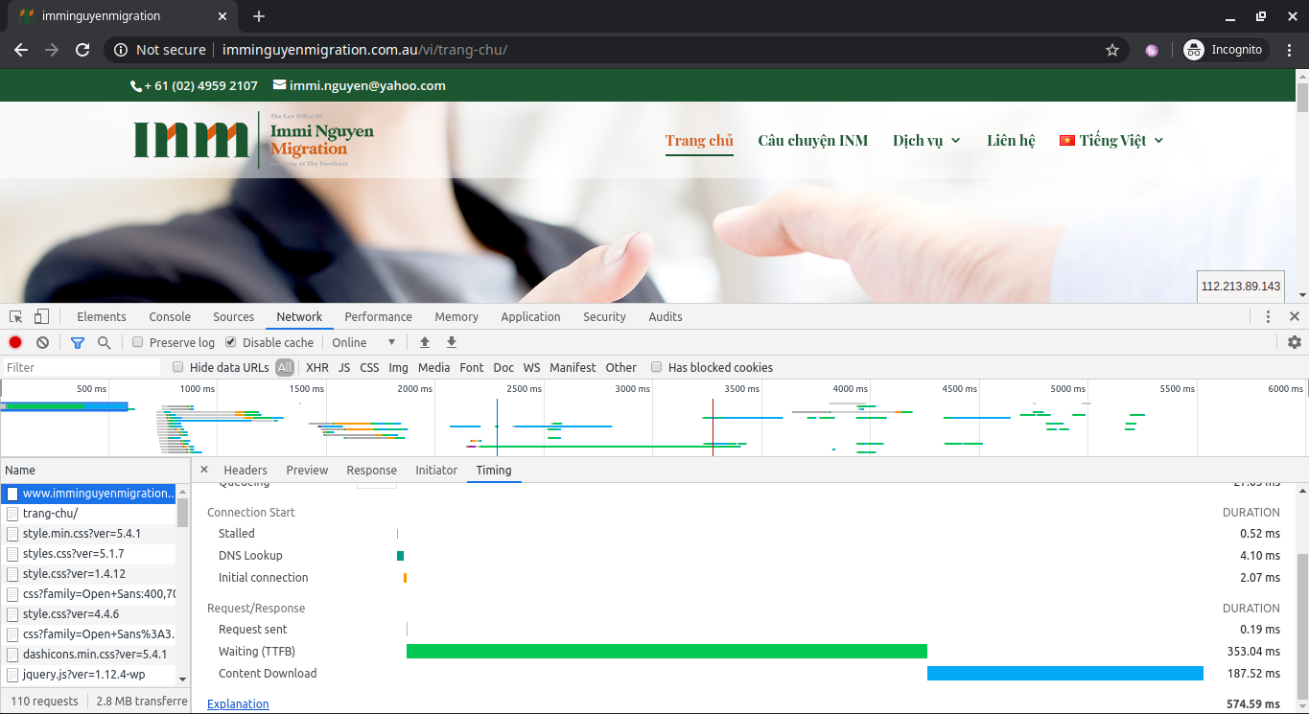This screenshot has height=714, width=1309.
Task: Click Import HAR file upload arrow
Action: pos(425,342)
